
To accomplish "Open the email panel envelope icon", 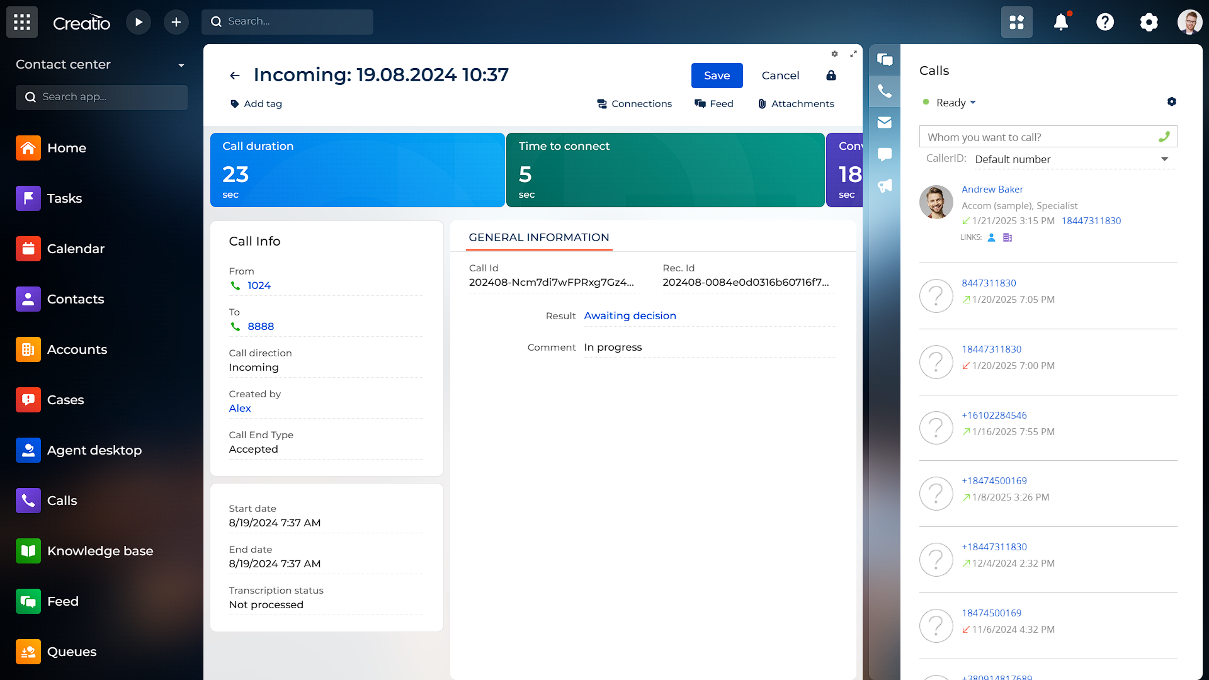I will pos(885,123).
